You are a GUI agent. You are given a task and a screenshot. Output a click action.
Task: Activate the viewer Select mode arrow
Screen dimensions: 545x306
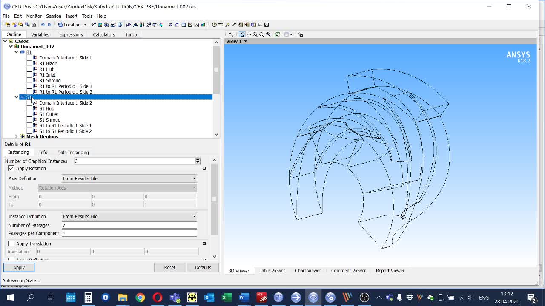231,34
